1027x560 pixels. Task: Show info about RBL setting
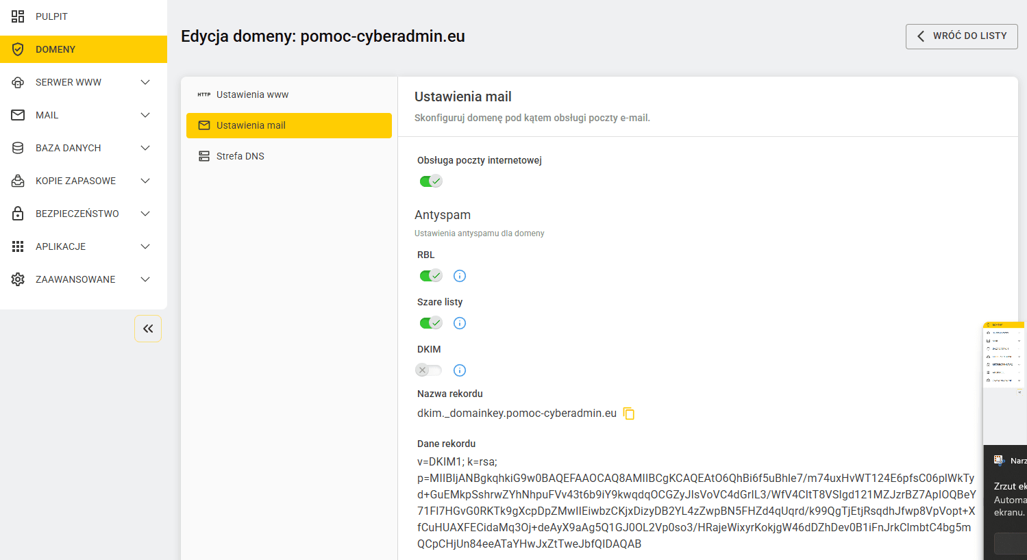pos(460,276)
